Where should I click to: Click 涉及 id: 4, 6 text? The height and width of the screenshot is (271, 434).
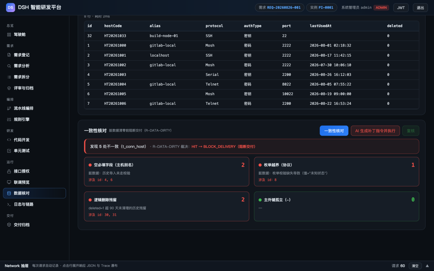[100, 180]
